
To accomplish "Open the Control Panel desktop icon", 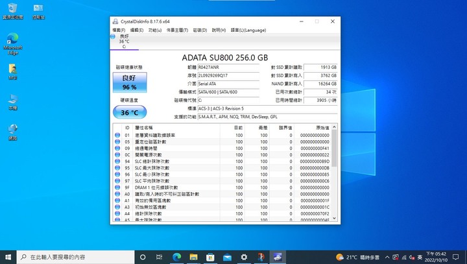I will pyautogui.click(x=38, y=11).
